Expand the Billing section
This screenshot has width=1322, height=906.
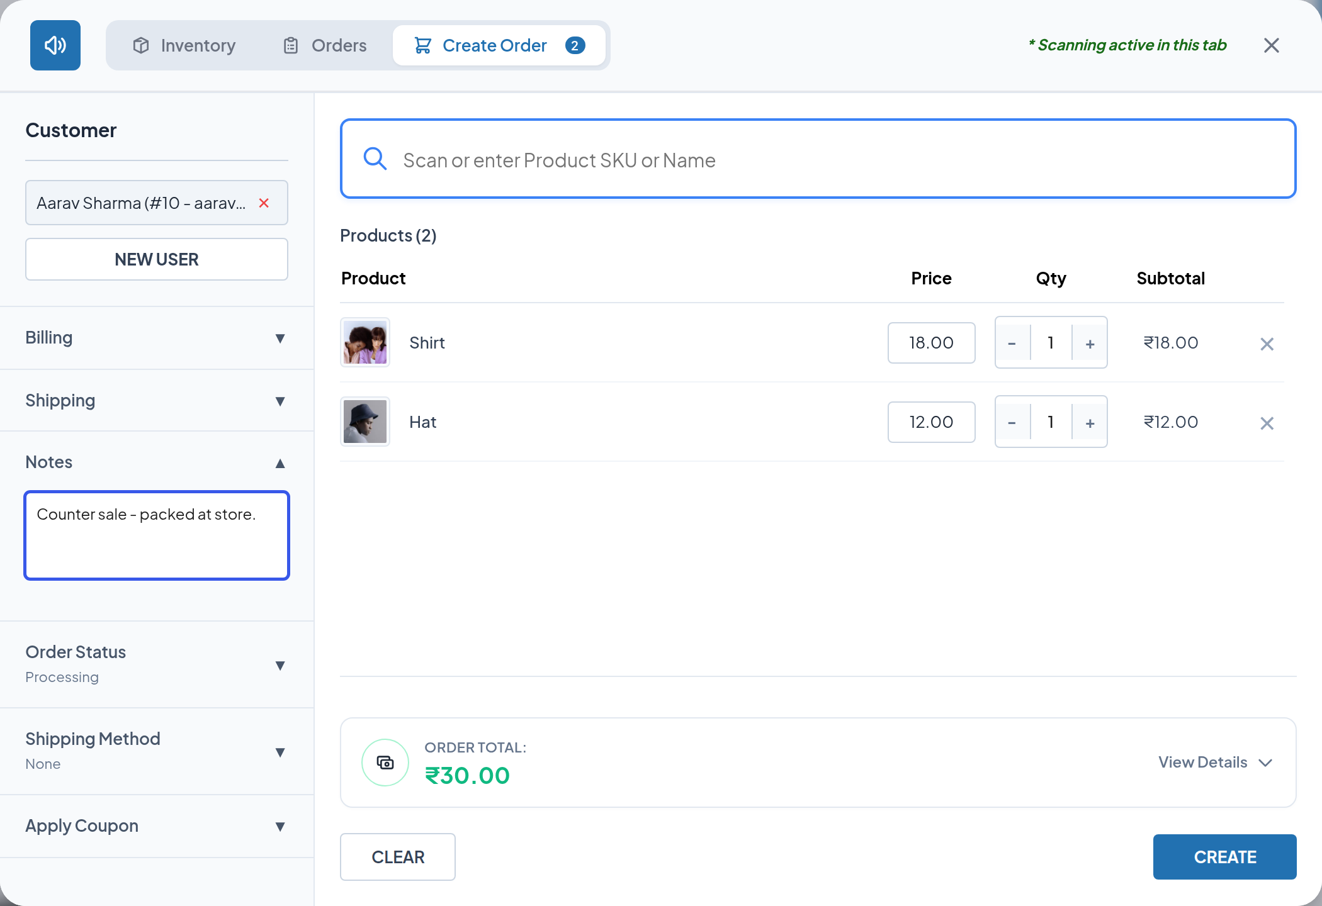[x=157, y=338]
